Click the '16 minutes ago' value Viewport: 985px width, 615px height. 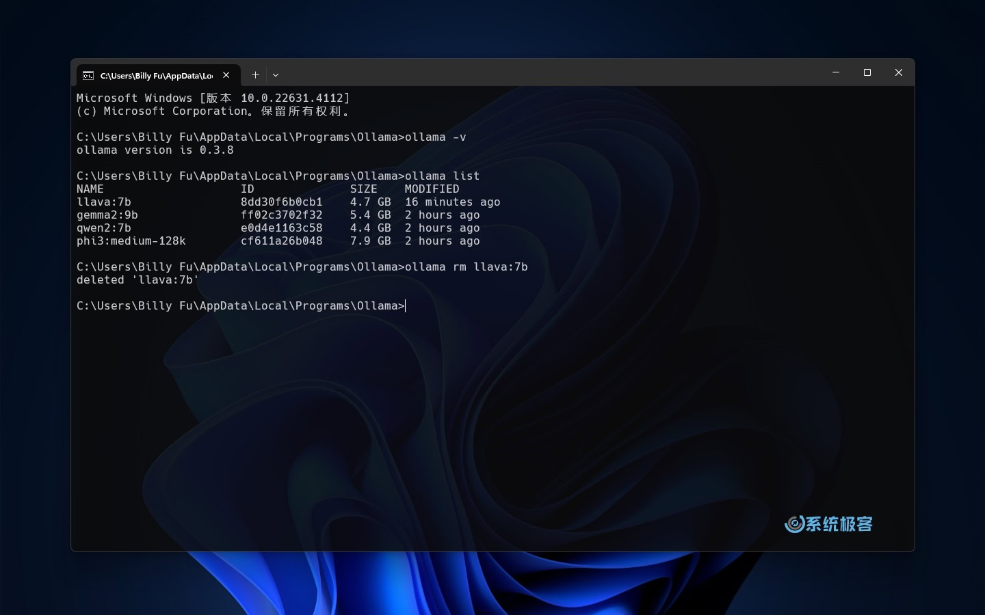[x=453, y=202]
